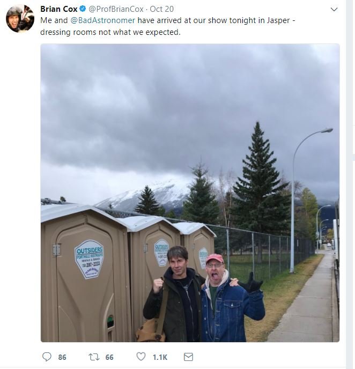355x369 pixels.
Task: Retweet this post via the retweet icon
Action: 94,357
